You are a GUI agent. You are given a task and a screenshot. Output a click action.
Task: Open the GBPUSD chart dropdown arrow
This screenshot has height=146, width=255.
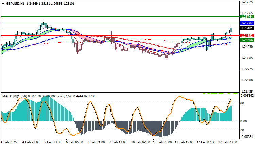coord(3,4)
